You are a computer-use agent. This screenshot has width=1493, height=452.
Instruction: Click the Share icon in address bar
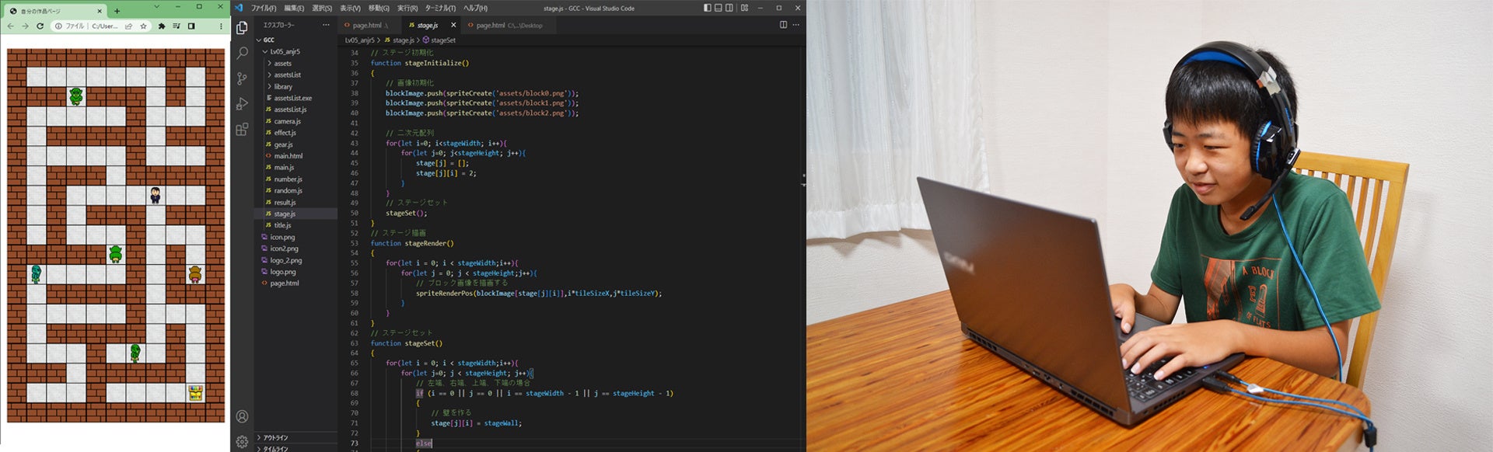click(128, 26)
